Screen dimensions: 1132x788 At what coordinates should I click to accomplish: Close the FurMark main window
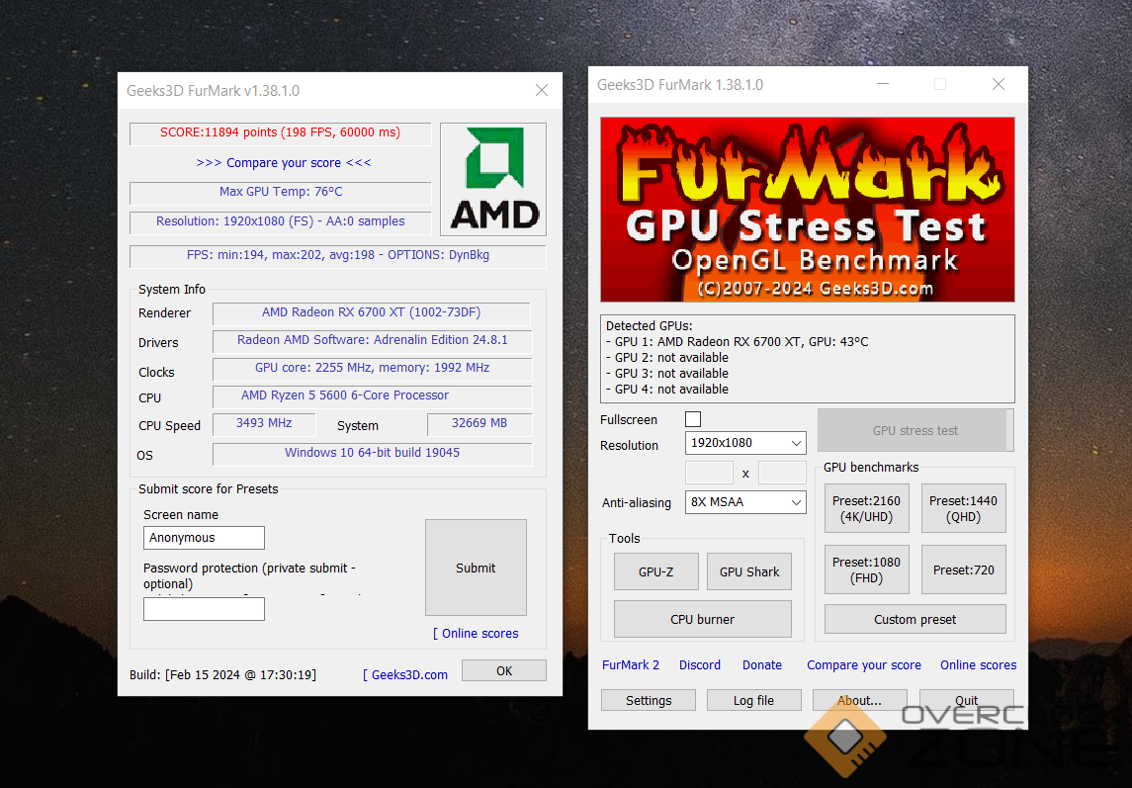pos(999,84)
